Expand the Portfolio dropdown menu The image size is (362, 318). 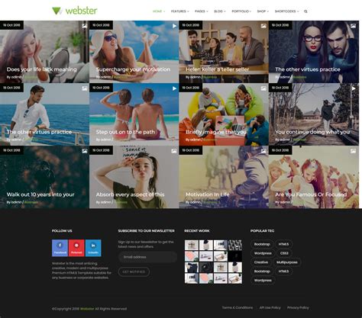tap(241, 11)
